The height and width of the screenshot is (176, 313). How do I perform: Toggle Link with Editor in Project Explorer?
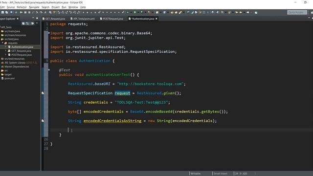click(x=27, y=23)
